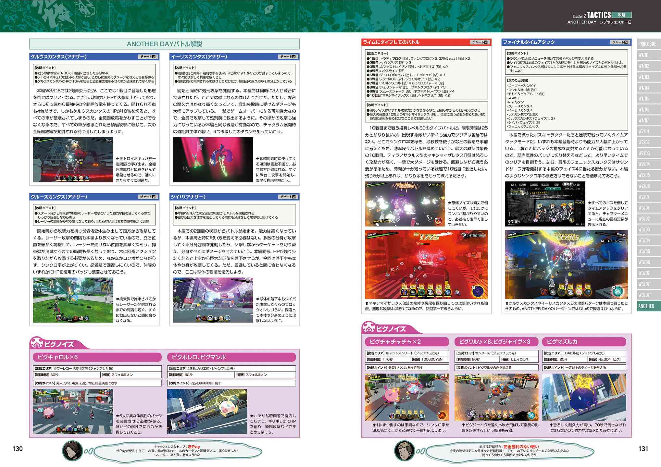Click the pig noise icon on page 130
This screenshot has width=661, height=467.
(x=36, y=343)
